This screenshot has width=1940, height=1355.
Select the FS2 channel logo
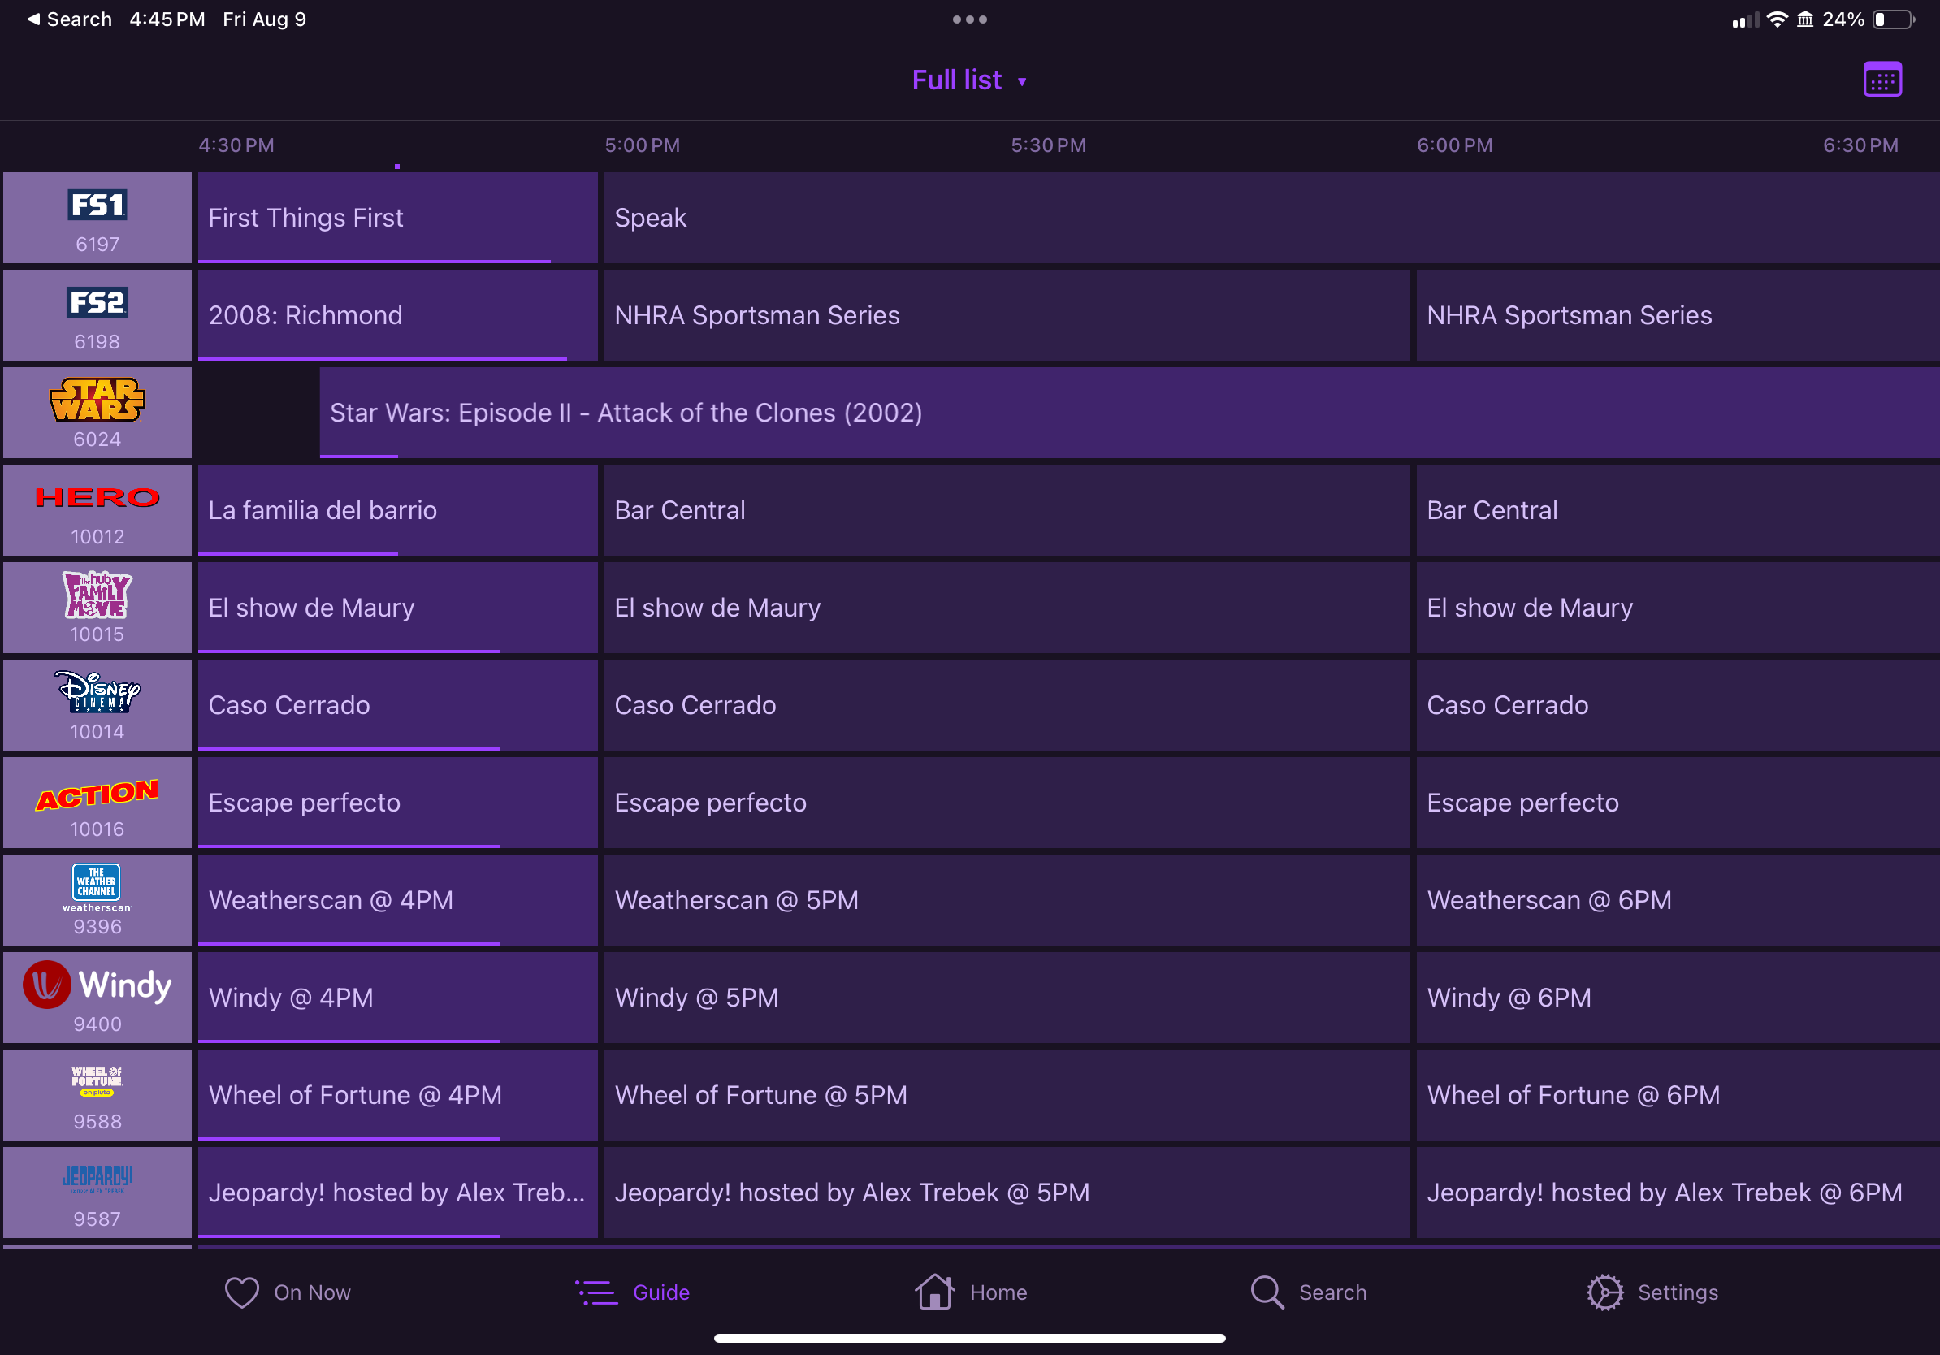pyautogui.click(x=97, y=302)
